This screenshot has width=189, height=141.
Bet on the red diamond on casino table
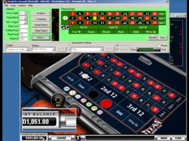(106, 103)
